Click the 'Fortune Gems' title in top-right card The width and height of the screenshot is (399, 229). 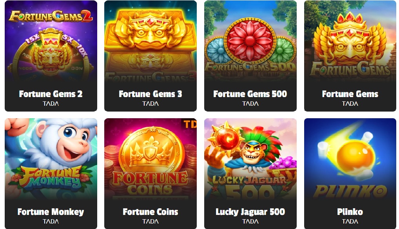(350, 94)
